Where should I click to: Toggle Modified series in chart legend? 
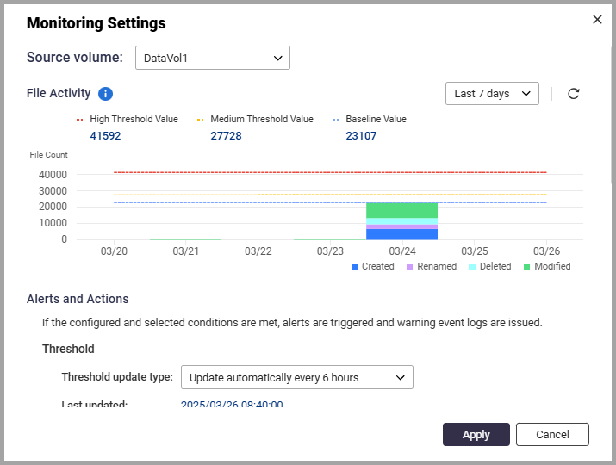pos(546,267)
